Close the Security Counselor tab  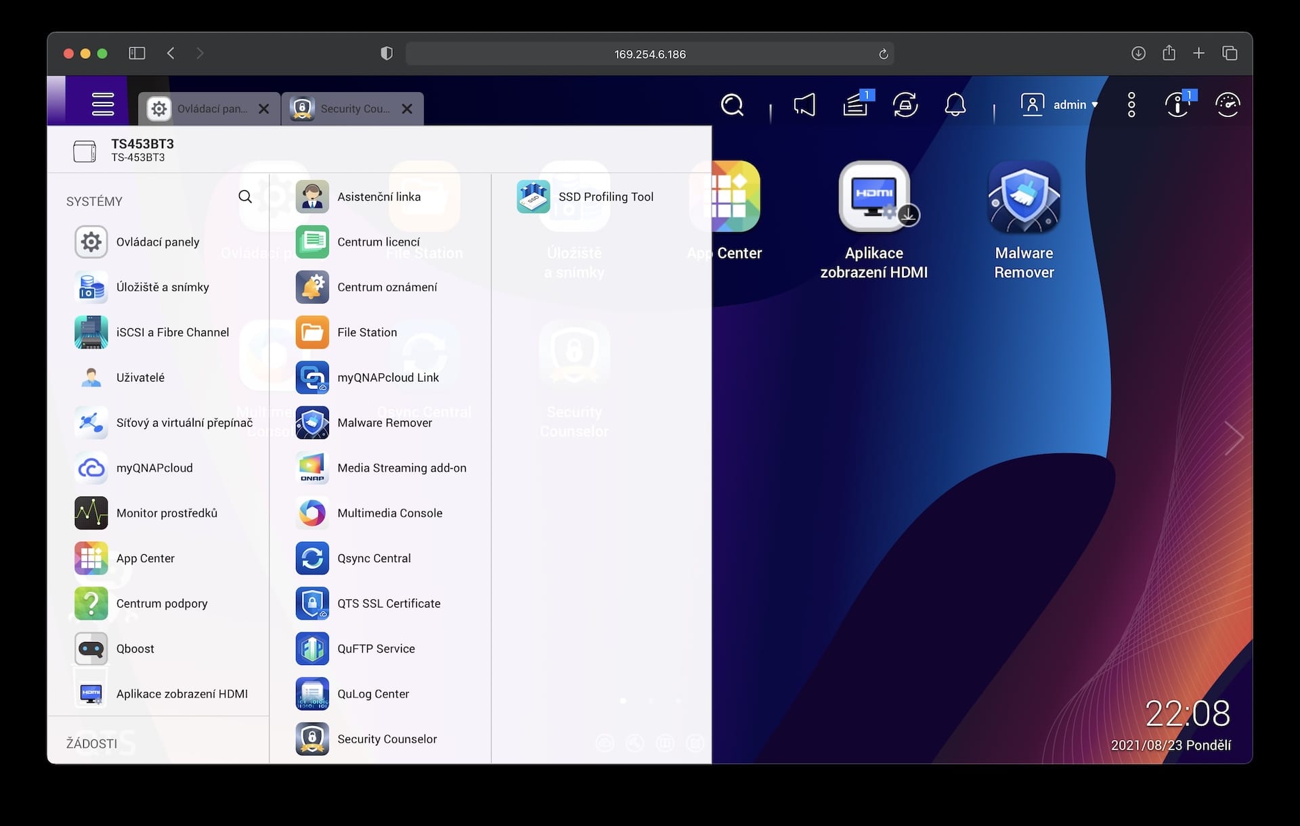(407, 109)
